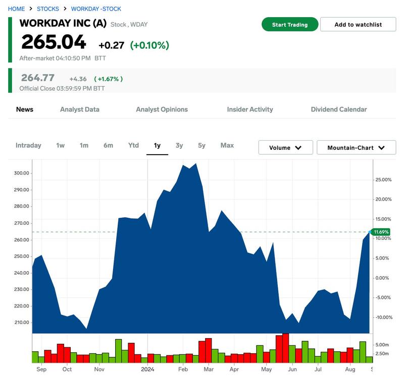
Task: Click the Start Trading button
Action: click(290, 24)
